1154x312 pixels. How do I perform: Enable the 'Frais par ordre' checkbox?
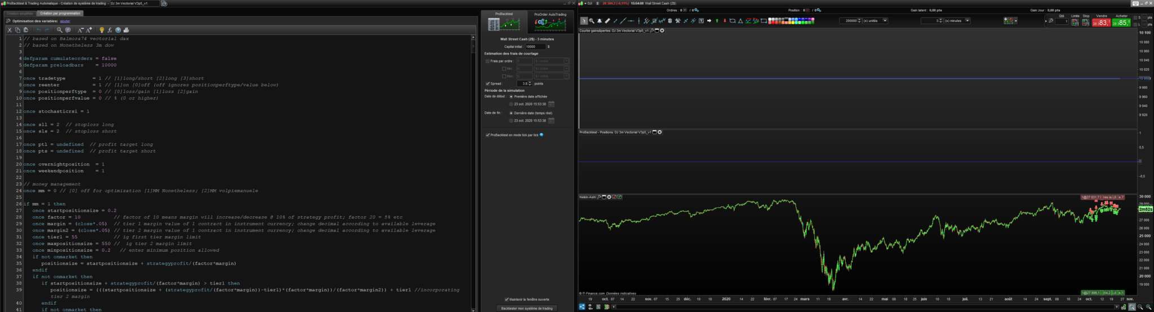pos(488,61)
